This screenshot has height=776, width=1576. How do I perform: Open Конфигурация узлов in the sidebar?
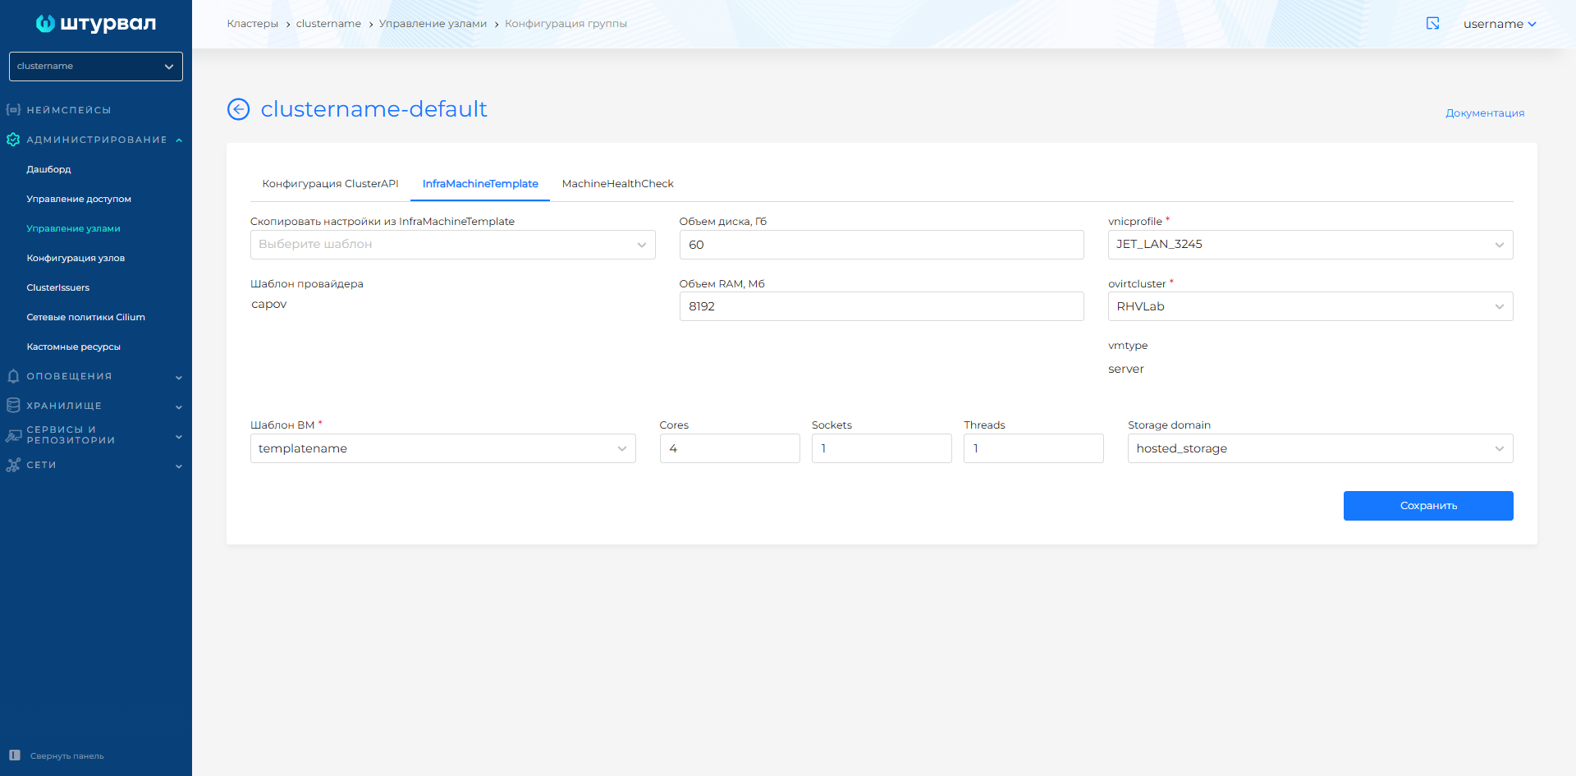pyautogui.click(x=76, y=258)
